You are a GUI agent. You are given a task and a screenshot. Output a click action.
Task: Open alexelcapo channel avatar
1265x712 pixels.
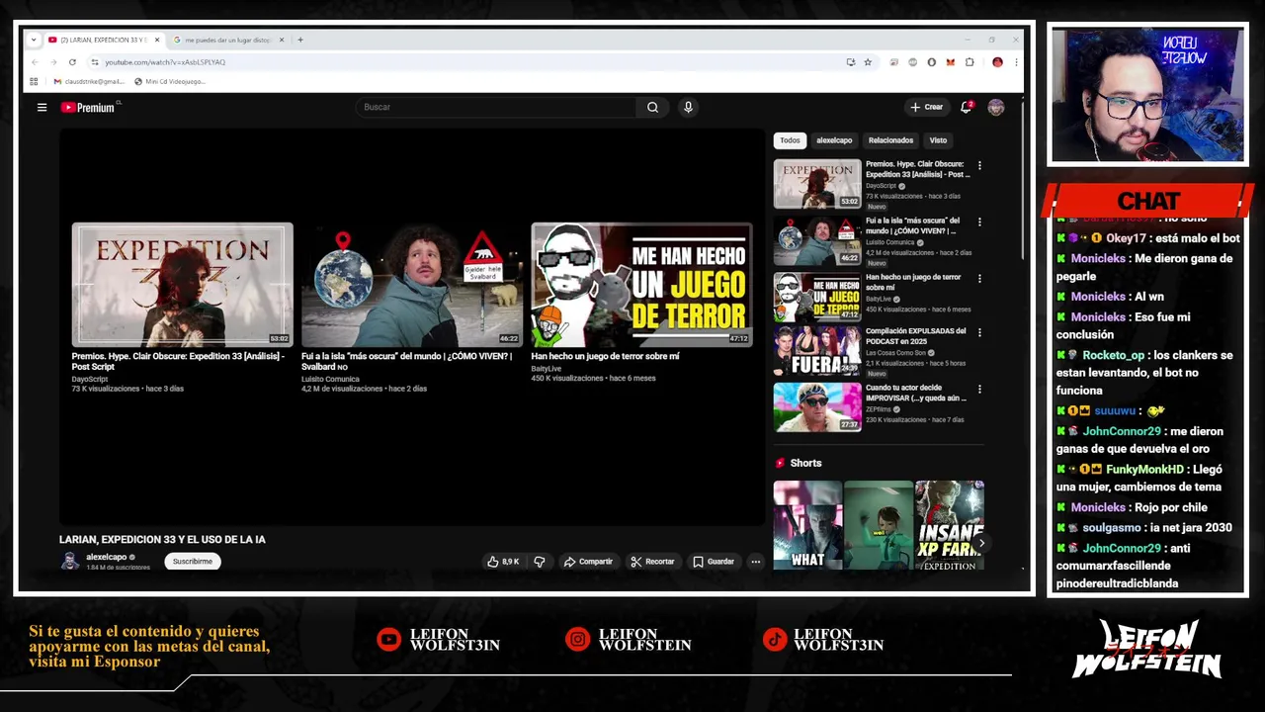click(70, 561)
